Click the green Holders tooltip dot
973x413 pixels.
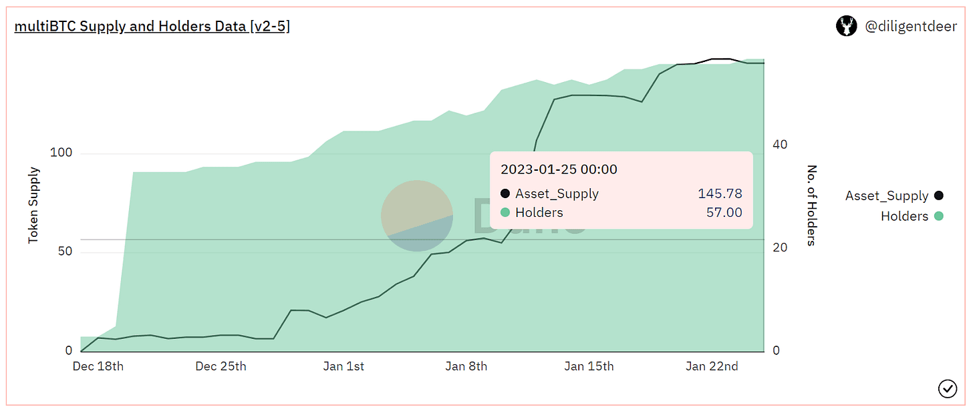[505, 213]
